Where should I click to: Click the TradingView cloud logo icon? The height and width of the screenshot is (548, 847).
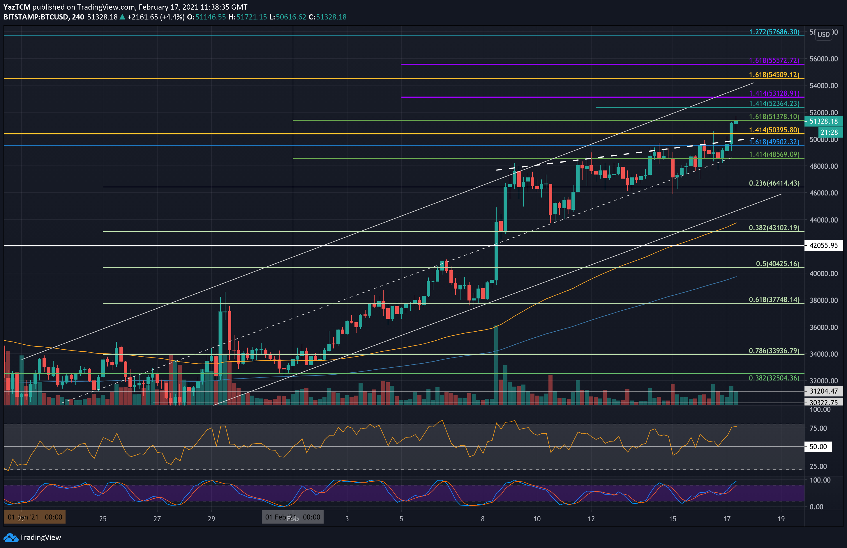tap(11, 537)
